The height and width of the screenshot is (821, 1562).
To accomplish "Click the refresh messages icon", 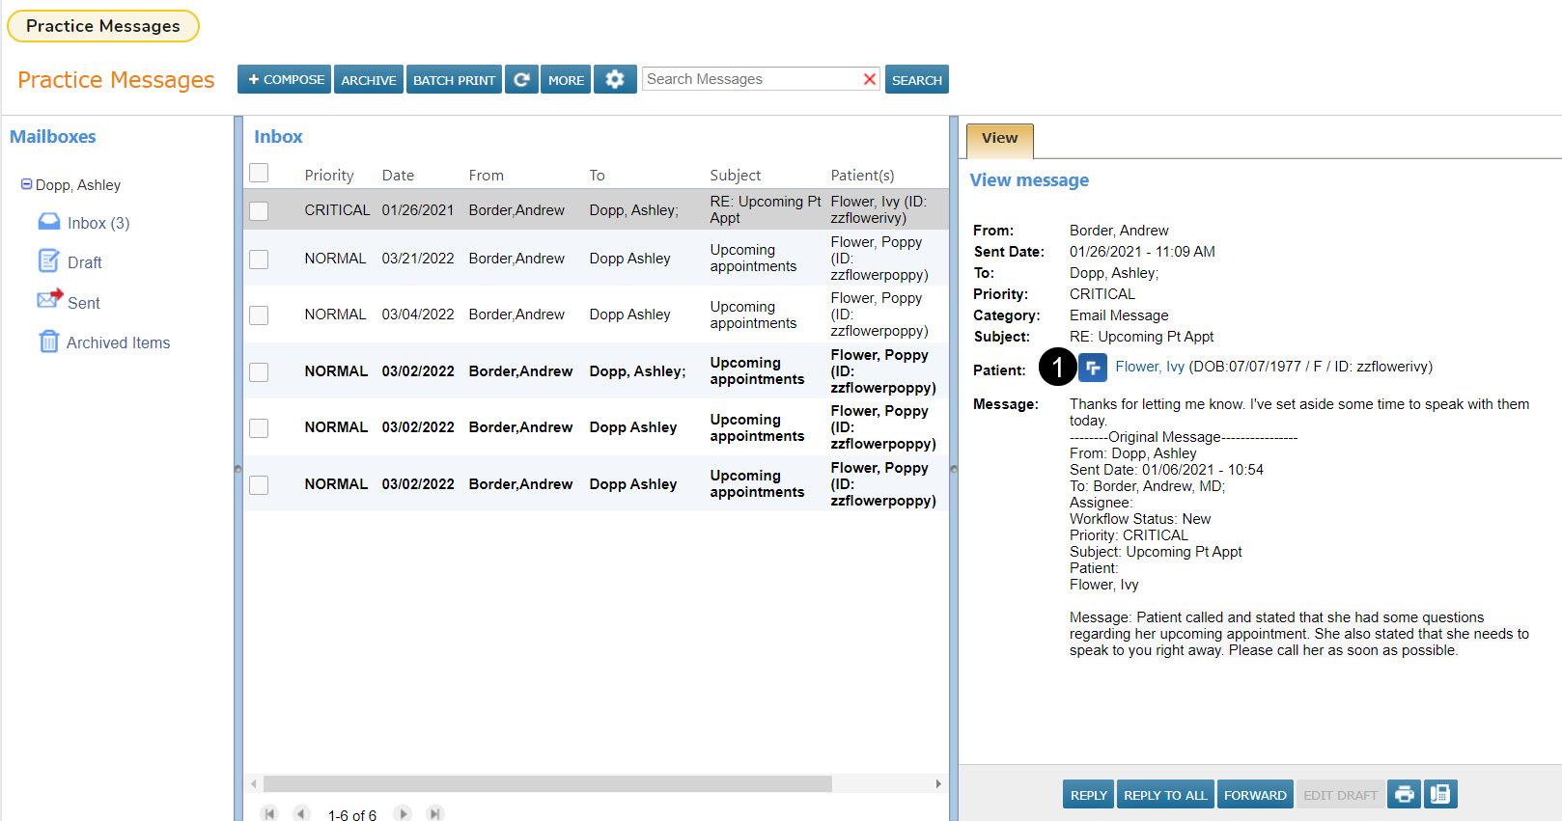I will [521, 80].
